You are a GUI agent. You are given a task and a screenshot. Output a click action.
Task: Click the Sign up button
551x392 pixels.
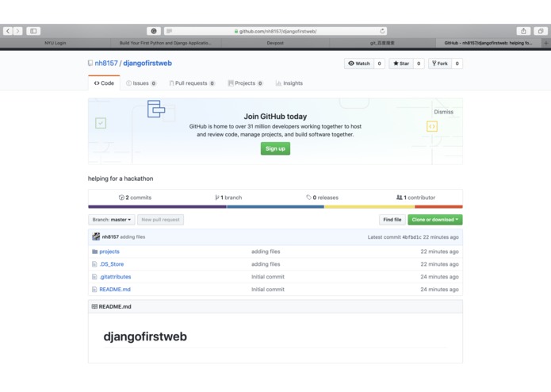(275, 148)
